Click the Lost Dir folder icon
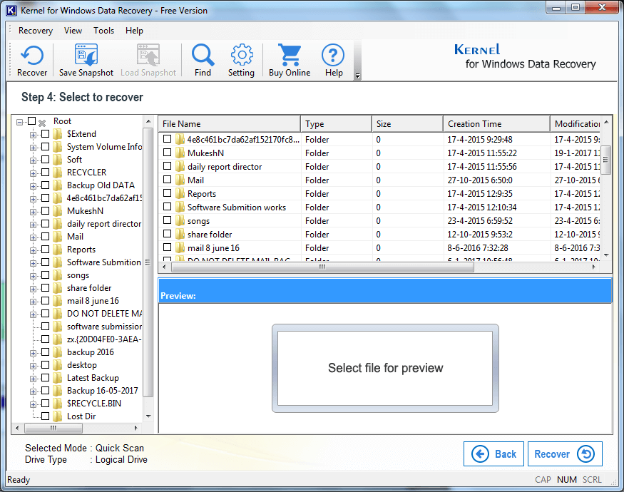The image size is (624, 492). coord(58,416)
